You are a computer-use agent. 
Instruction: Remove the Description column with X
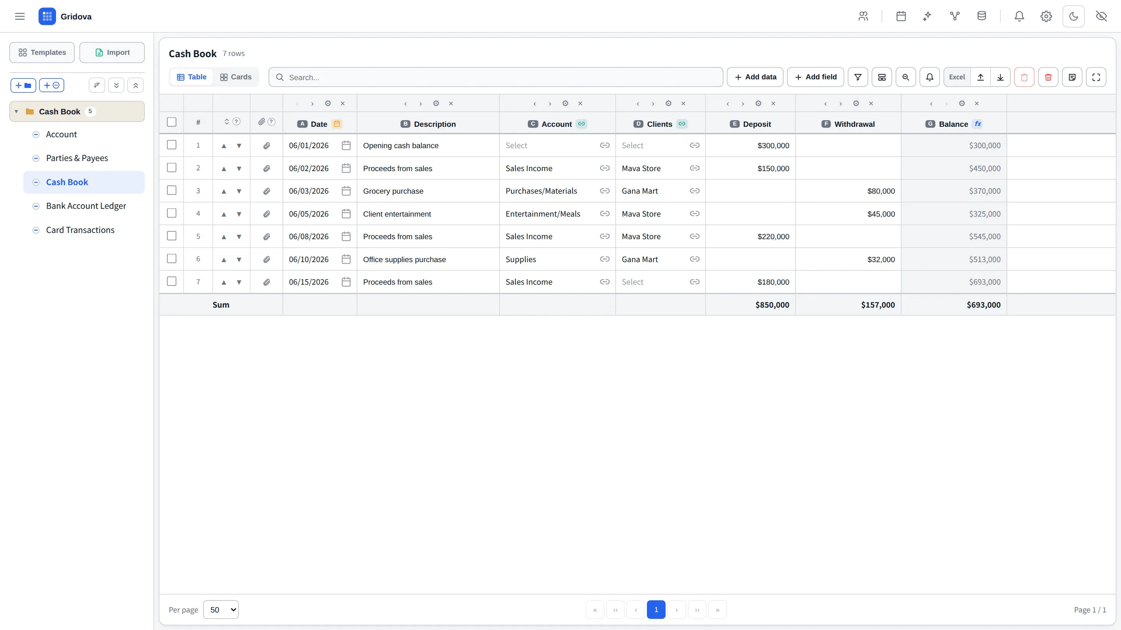[451, 103]
